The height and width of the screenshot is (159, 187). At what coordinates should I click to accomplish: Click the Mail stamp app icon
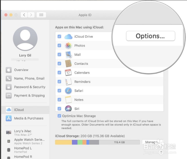coord(68,55)
